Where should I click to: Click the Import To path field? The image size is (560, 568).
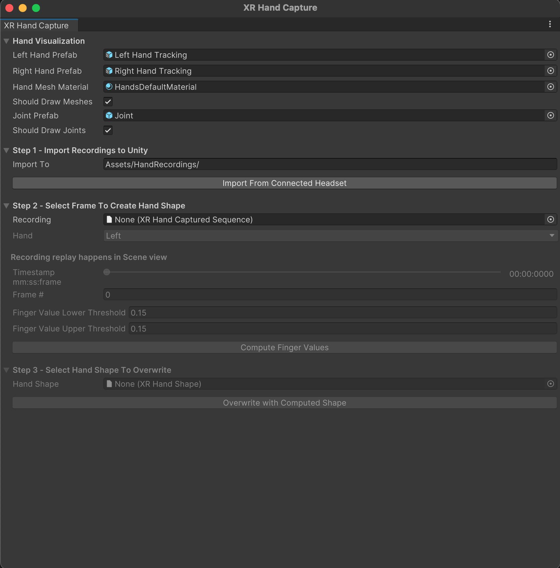pos(330,164)
